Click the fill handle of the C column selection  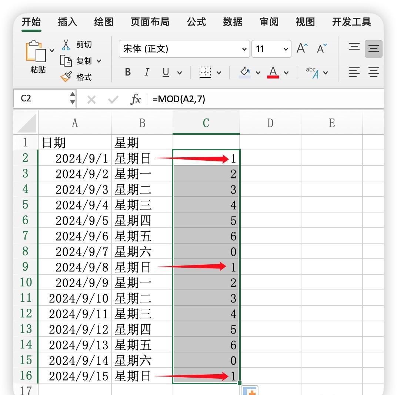[x=240, y=383]
